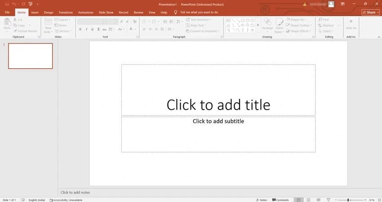This screenshot has width=382, height=202.
Task: Click the Decrease List Level icon
Action: tap(165, 22)
